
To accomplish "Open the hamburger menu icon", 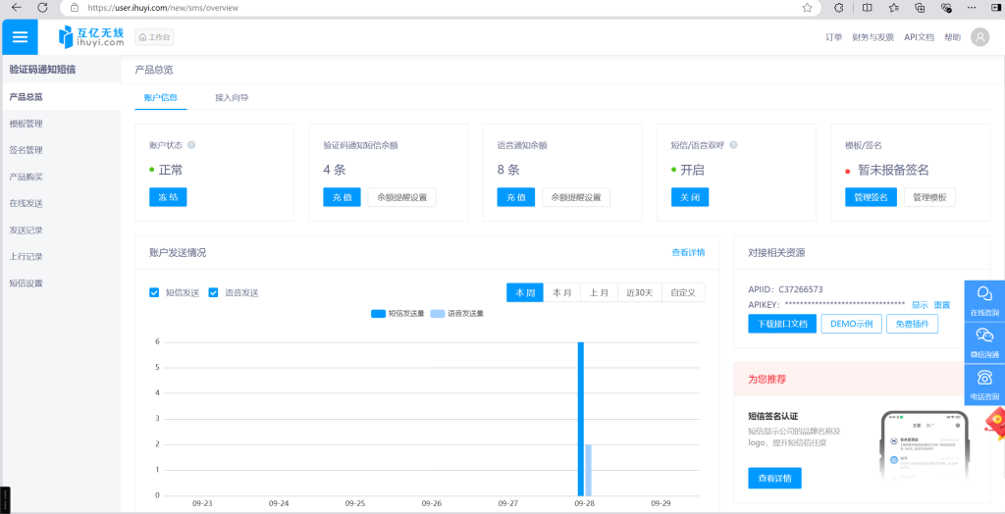I will coord(20,37).
